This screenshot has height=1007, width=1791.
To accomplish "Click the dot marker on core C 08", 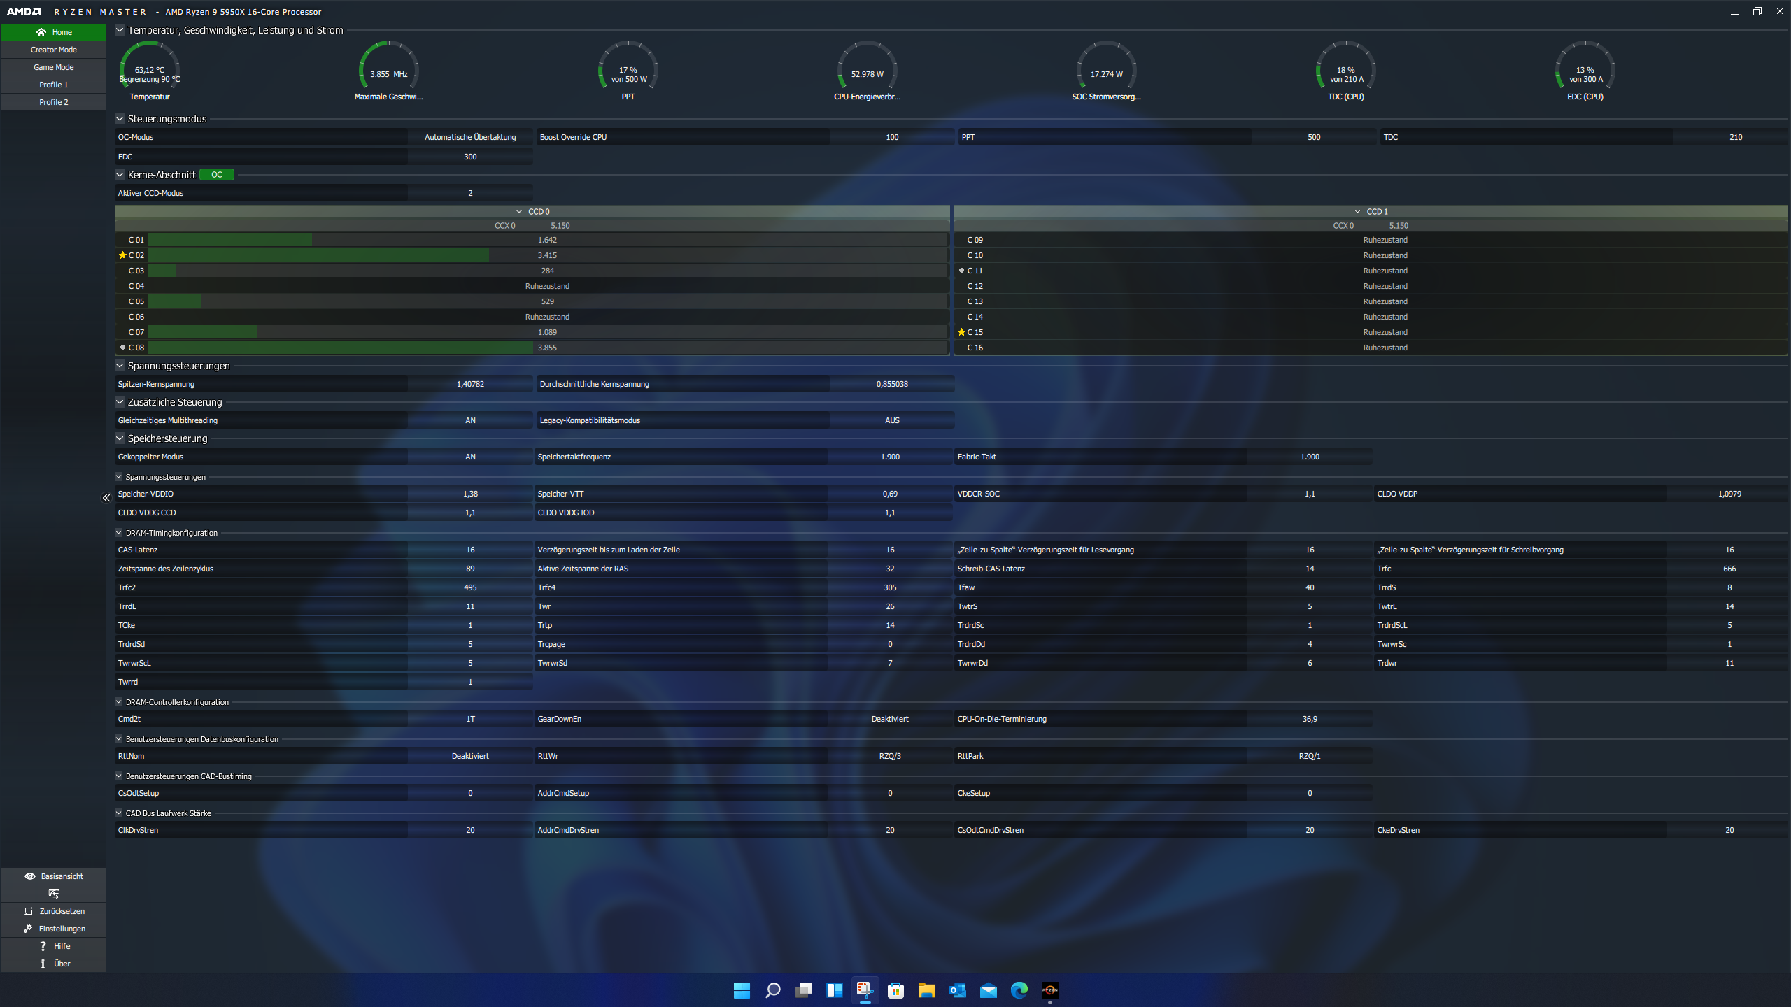I will click(122, 348).
